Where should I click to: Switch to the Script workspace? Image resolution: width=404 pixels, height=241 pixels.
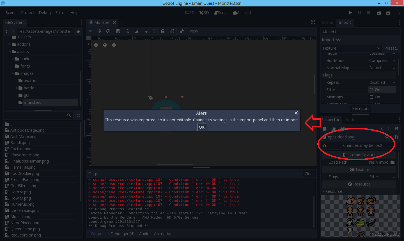[221, 13]
